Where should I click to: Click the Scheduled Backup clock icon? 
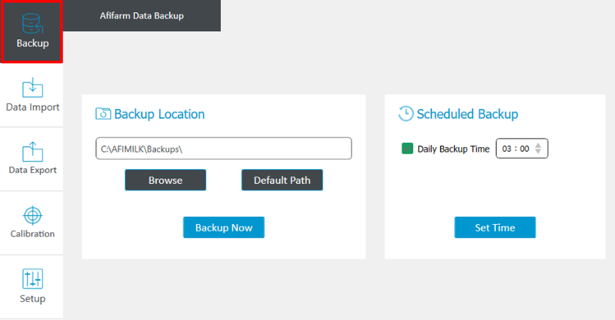406,114
